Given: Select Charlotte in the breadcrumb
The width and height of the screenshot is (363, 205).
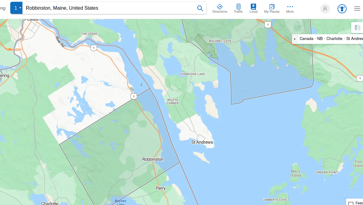Looking at the screenshot, I should [x=334, y=38].
